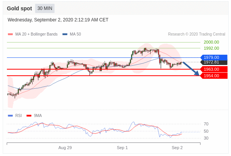231x156 pixels.
Task: Click the Gold spot chart title
Action: [x=20, y=8]
